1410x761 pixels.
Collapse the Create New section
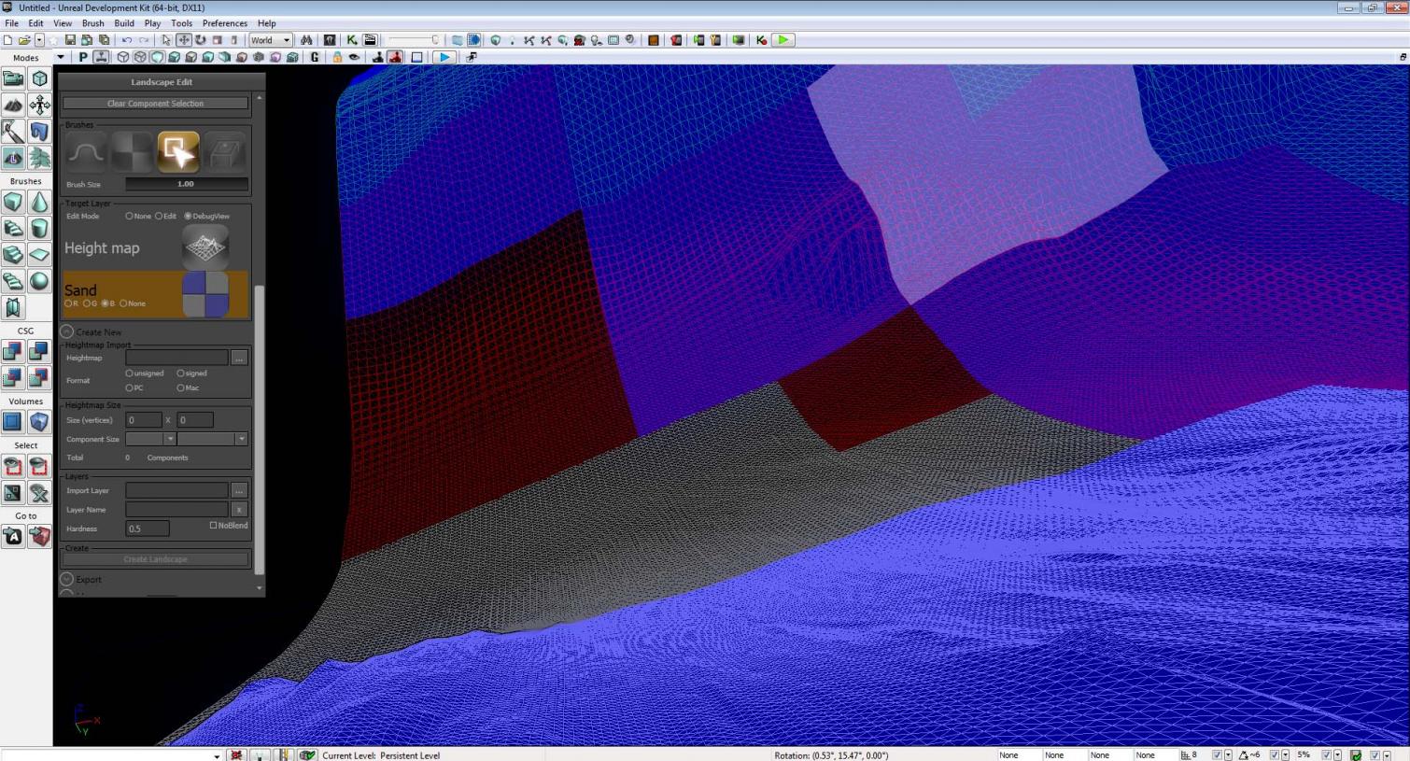pyautogui.click(x=66, y=331)
